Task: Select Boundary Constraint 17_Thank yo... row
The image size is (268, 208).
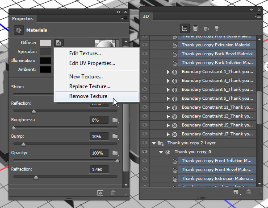Action: coord(217,134)
